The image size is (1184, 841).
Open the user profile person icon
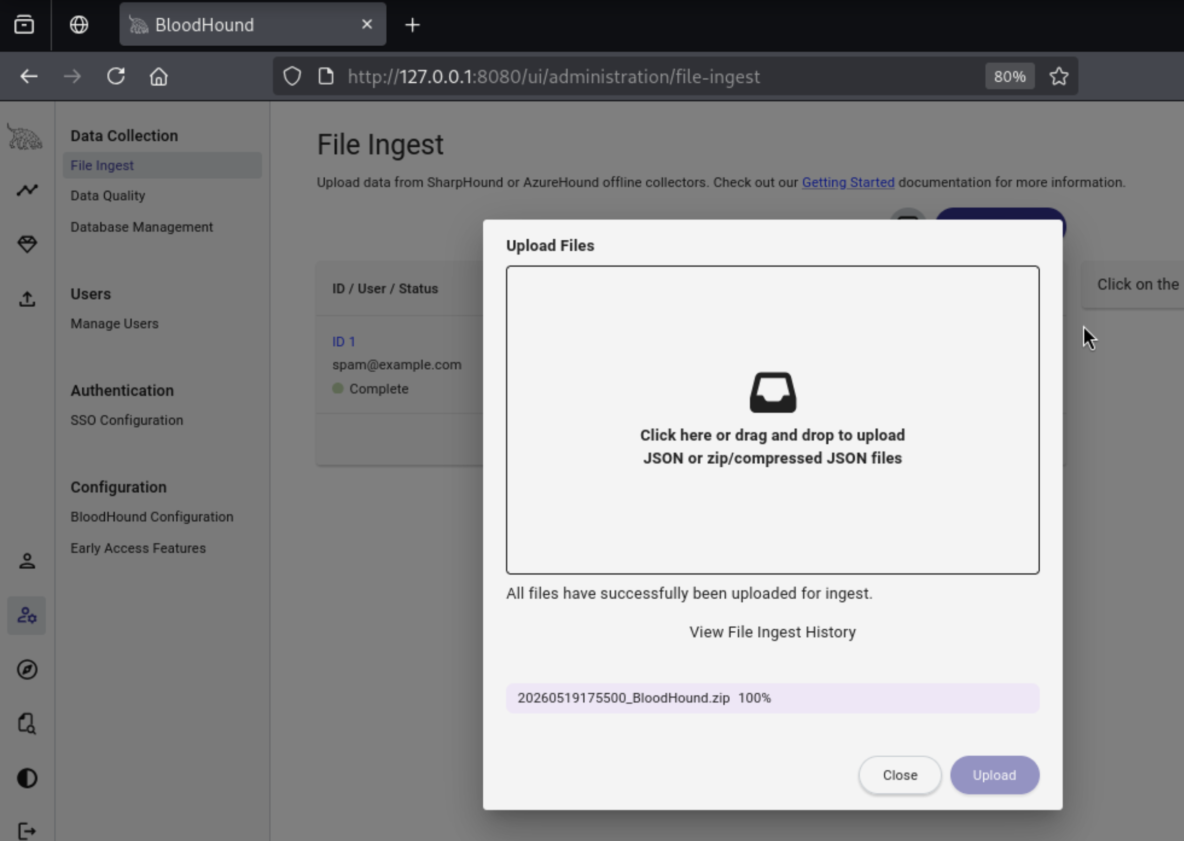click(x=27, y=561)
